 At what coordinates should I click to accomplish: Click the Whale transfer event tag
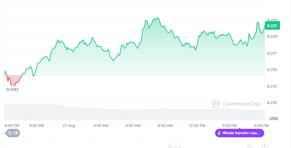coord(240,133)
